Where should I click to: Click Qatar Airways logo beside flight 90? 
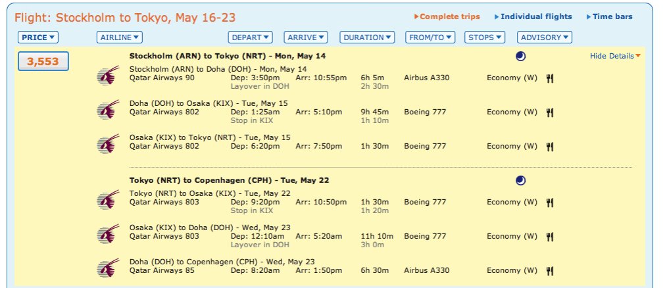coord(105,78)
